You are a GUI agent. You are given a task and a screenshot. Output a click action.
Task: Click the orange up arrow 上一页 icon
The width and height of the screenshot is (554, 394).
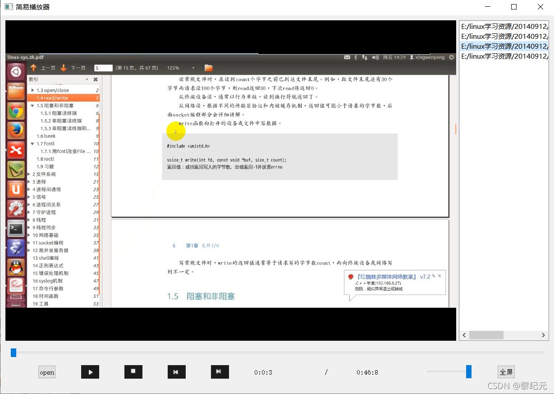click(x=33, y=68)
